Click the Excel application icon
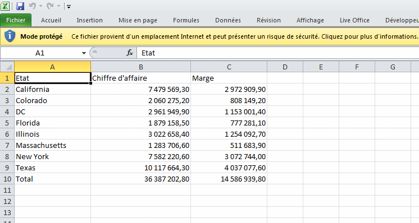The image size is (419, 223). 6,6
